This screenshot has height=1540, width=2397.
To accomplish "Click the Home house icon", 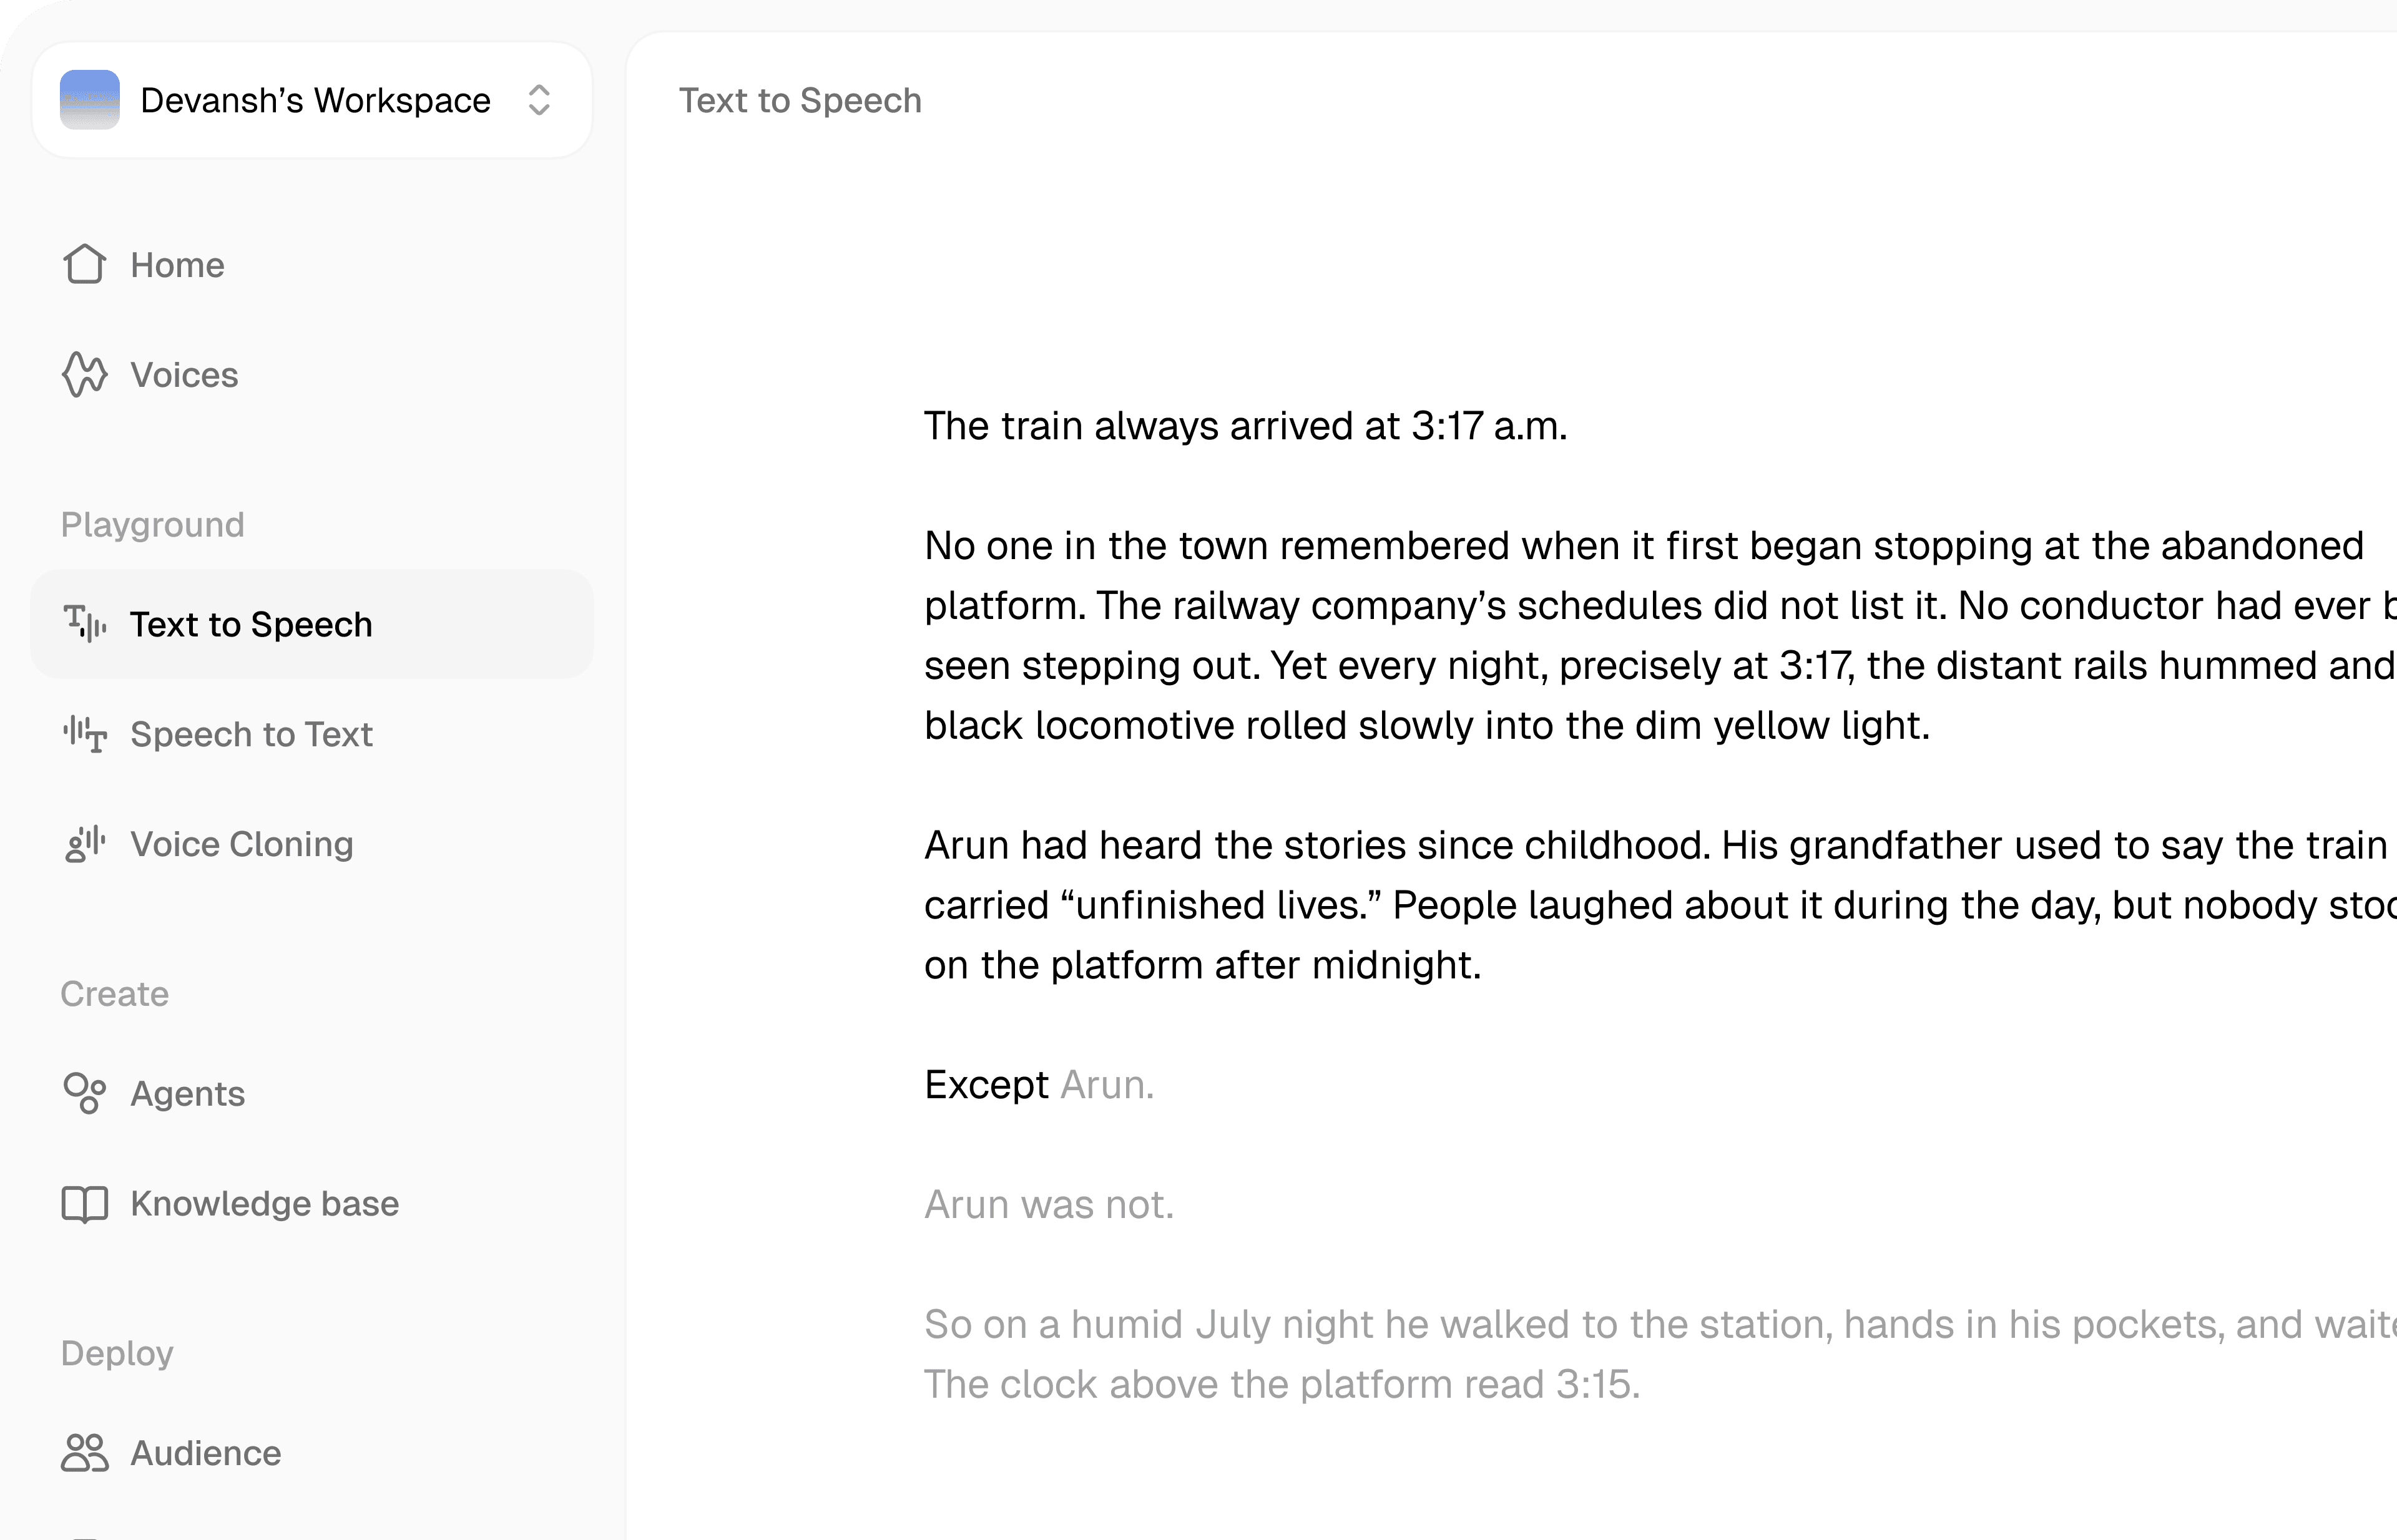I will click(84, 265).
